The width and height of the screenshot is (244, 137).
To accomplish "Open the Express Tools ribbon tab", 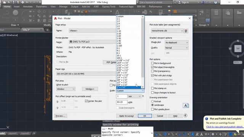I will pos(109,7).
